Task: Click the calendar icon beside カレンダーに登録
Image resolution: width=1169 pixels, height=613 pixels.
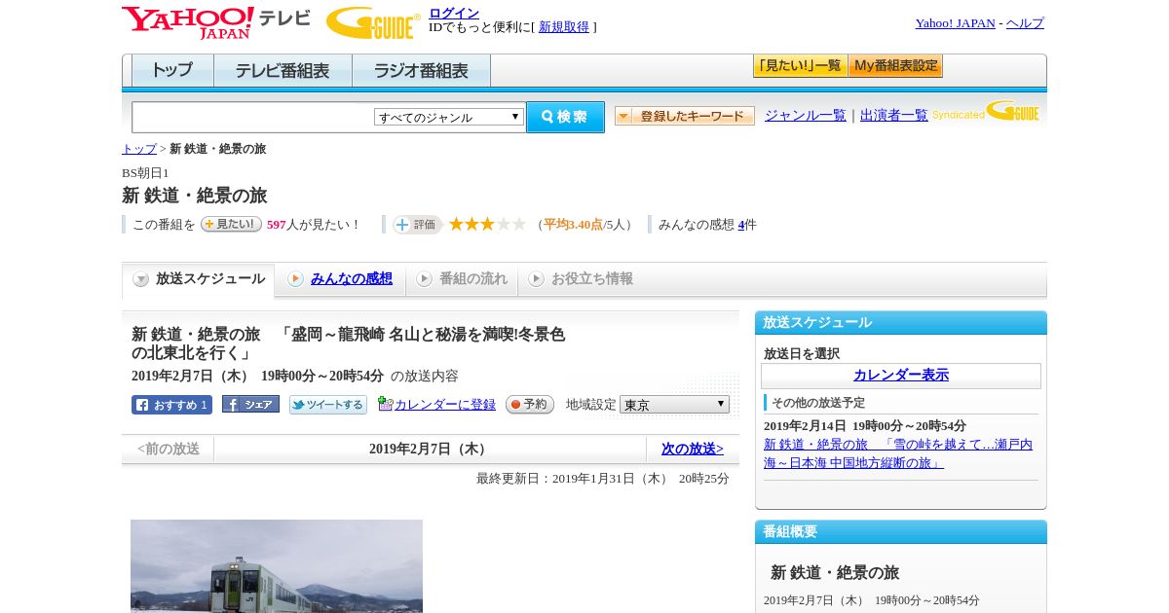Action: click(385, 404)
